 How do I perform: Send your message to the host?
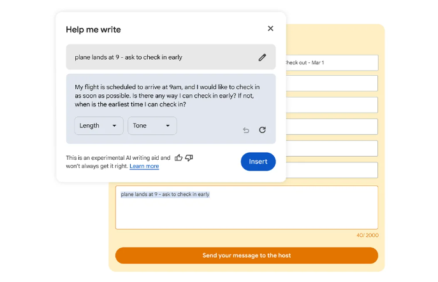point(247,255)
